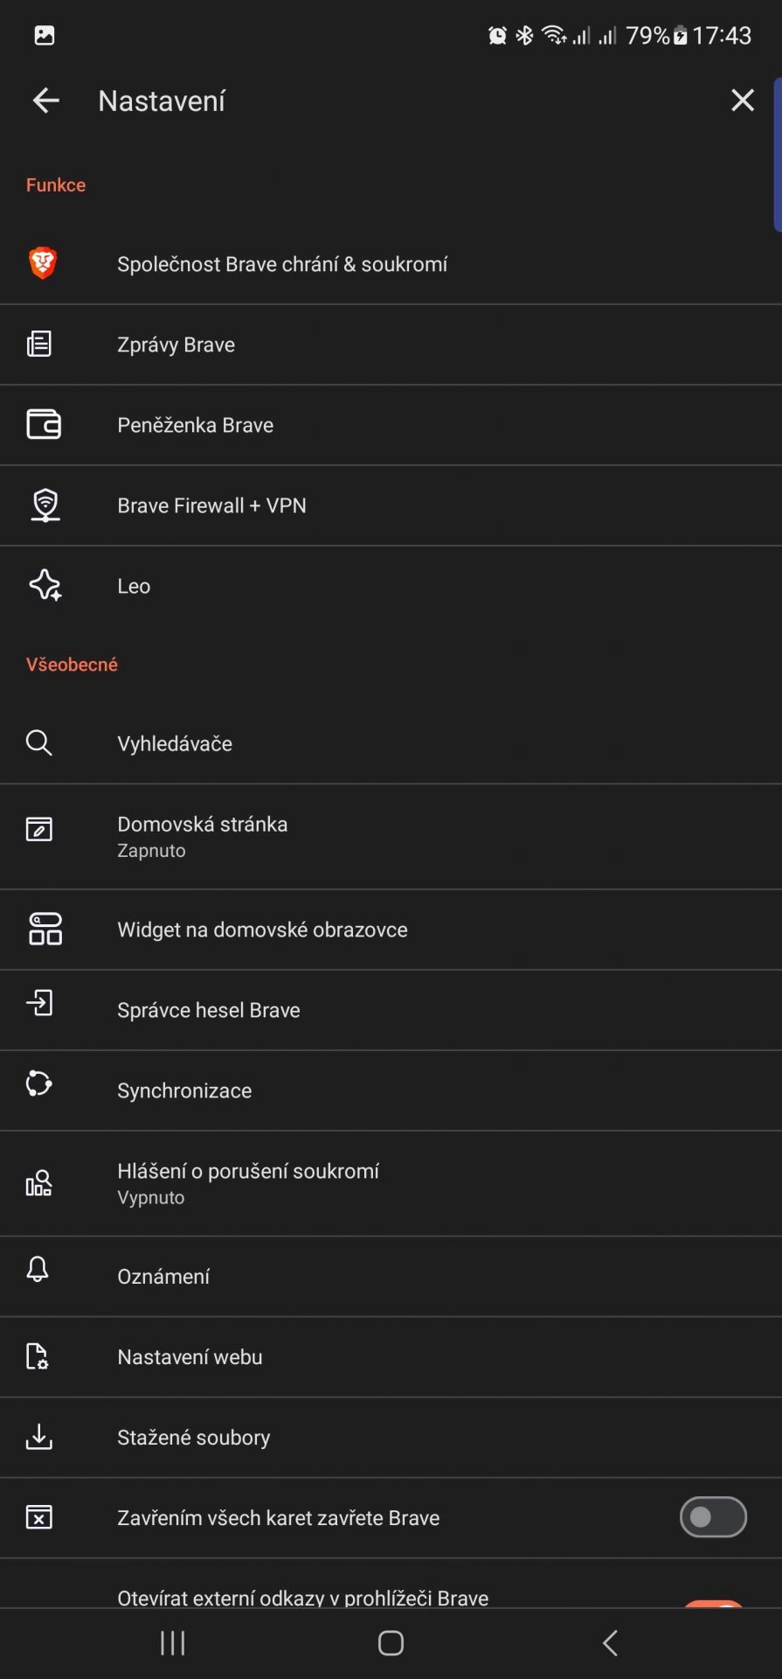Tap the bell icon for Oznámení

38,1269
